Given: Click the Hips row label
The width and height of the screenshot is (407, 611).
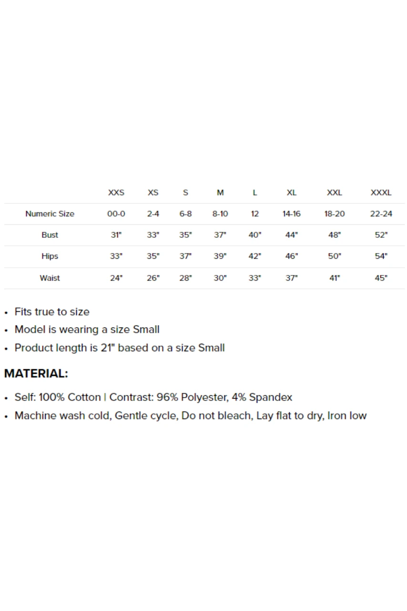Looking at the screenshot, I should coord(50,256).
